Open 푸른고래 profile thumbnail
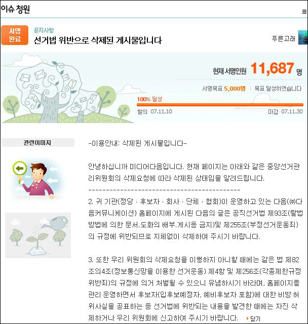Screen dimensions: 308x324 pyautogui.click(x=302, y=37)
